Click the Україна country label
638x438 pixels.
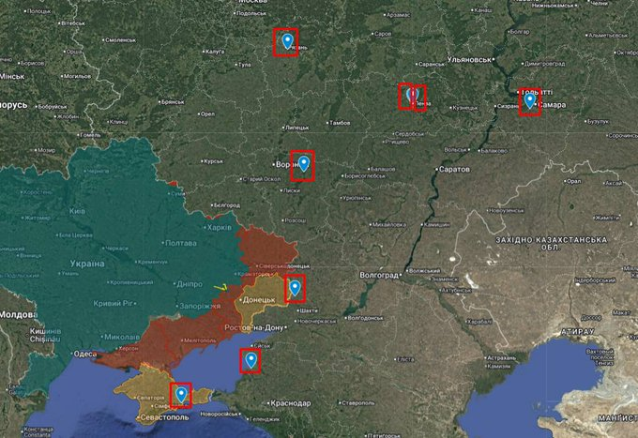(84, 264)
